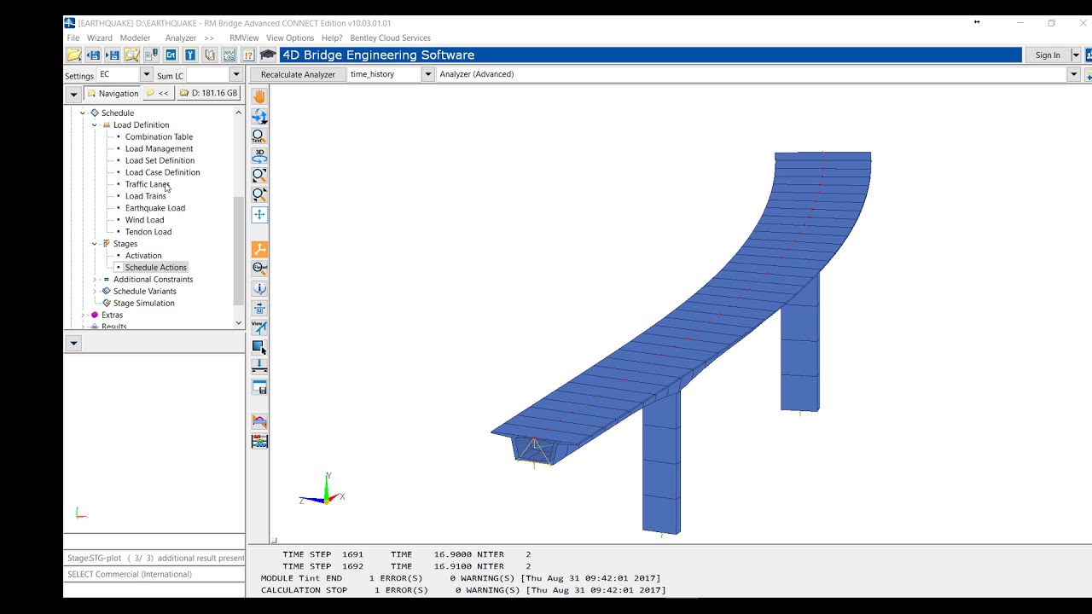Click the Sign In button
1092x614 pixels.
(x=1048, y=55)
